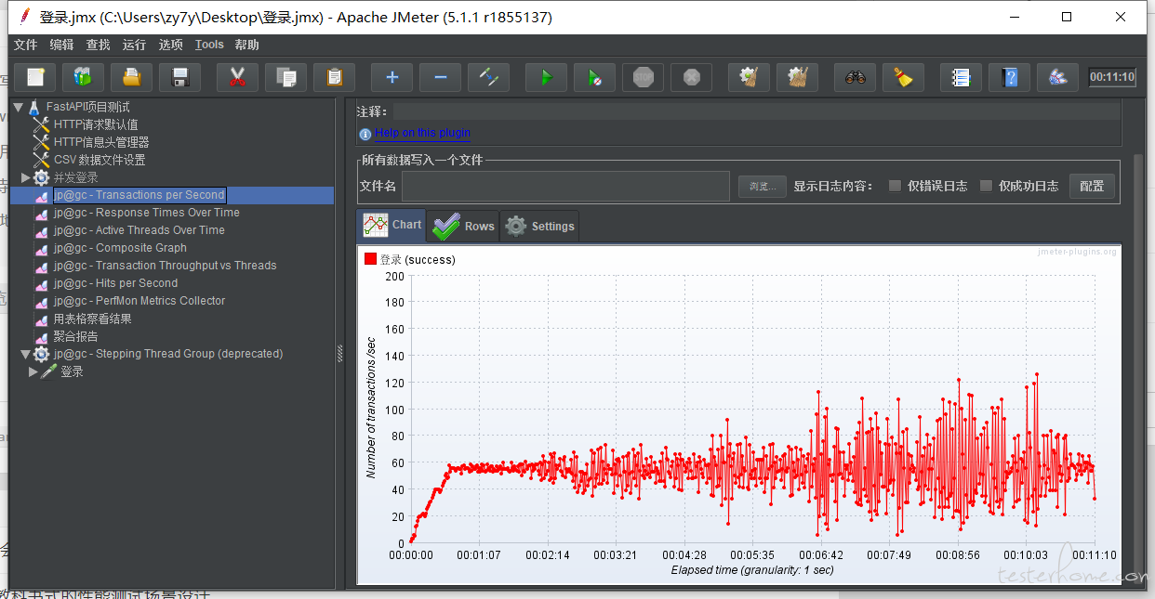Switch to the Chart tab
Screen dimensions: 1155x599
[x=392, y=226]
